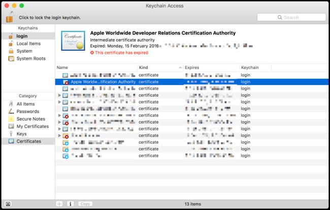
Task: Toggle the Kind column sort arrow
Action: click(x=180, y=67)
